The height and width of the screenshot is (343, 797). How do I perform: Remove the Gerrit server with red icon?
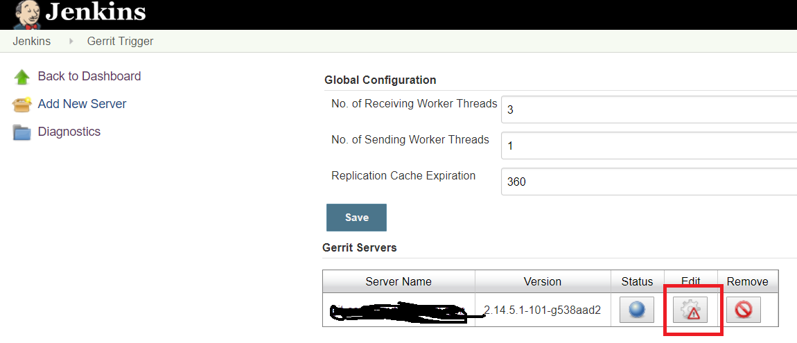click(744, 310)
